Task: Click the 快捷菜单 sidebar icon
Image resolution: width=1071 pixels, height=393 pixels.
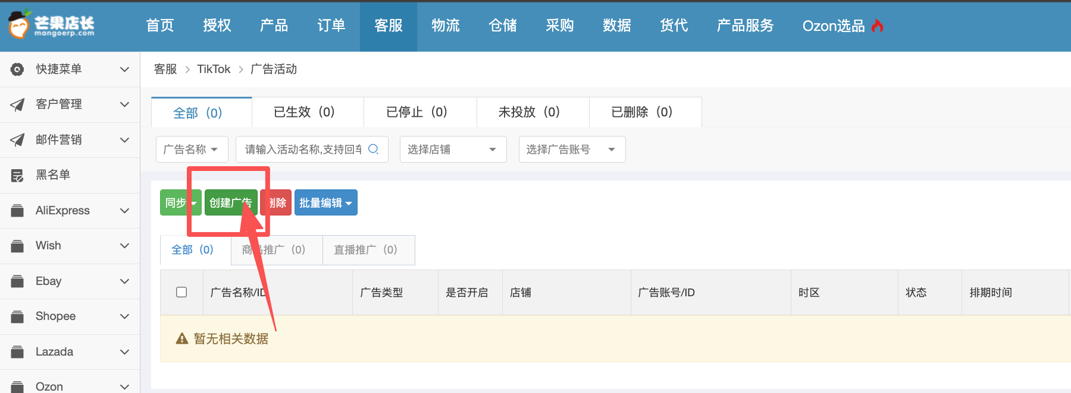Action: [x=17, y=69]
